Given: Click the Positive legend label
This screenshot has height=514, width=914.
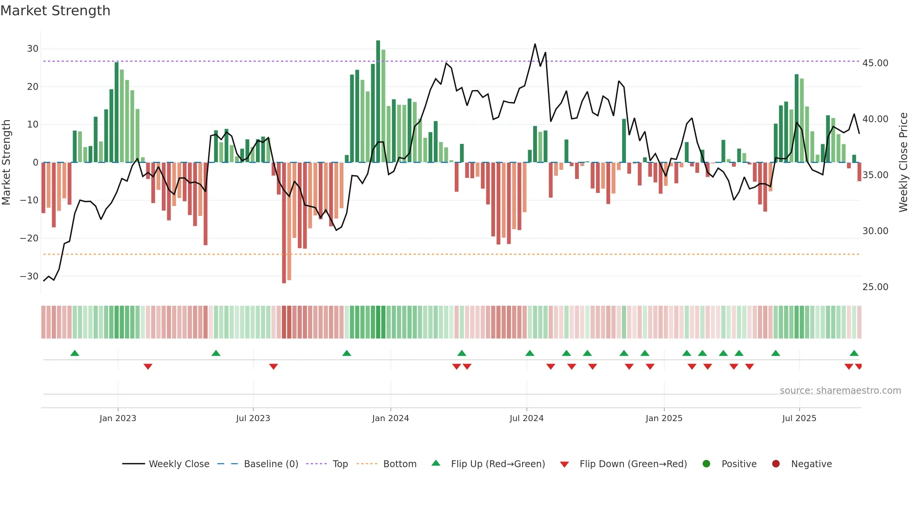Looking at the screenshot, I should [x=739, y=464].
